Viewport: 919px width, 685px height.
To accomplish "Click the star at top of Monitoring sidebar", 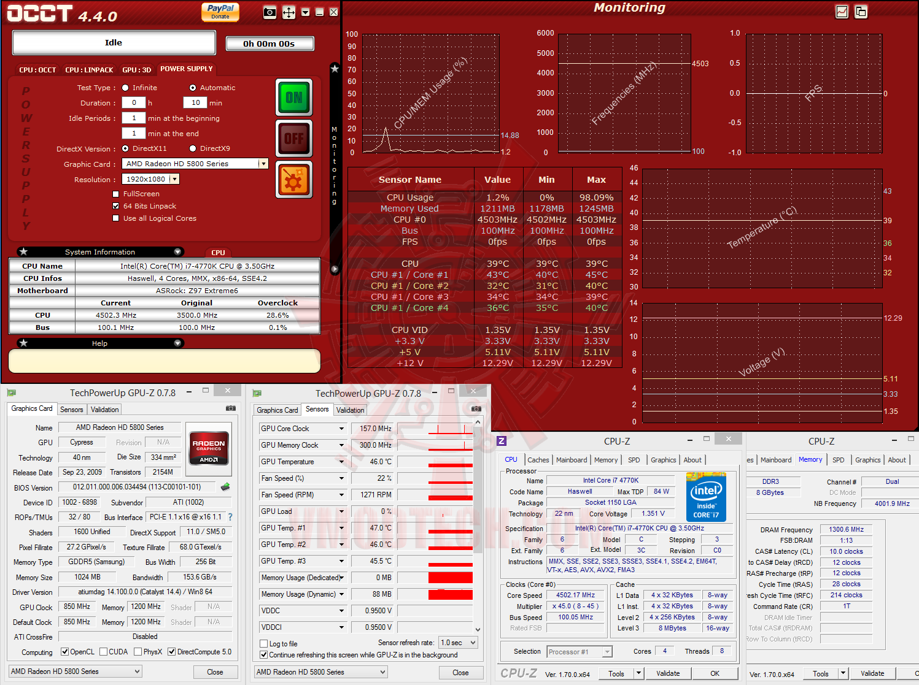I will 335,69.
